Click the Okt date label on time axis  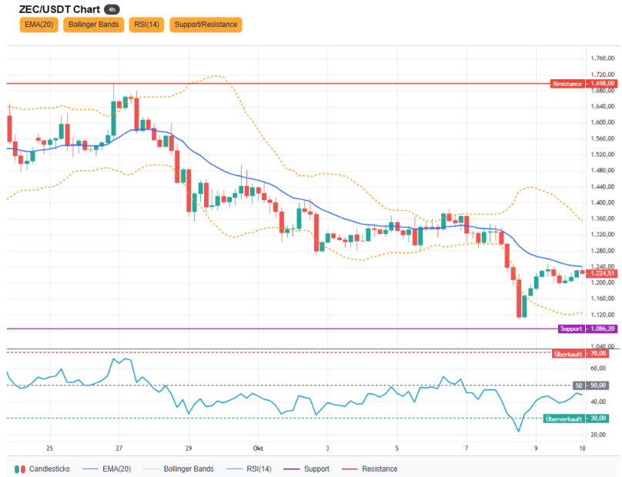click(x=258, y=449)
